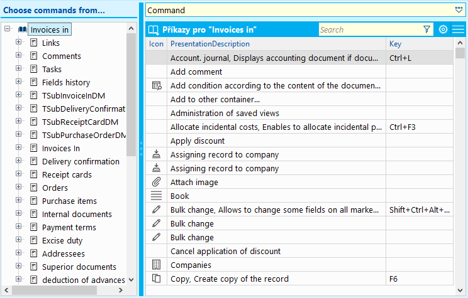Sort by PresentationDescription column header
Viewport: 468px width, 298px height.
click(x=210, y=44)
